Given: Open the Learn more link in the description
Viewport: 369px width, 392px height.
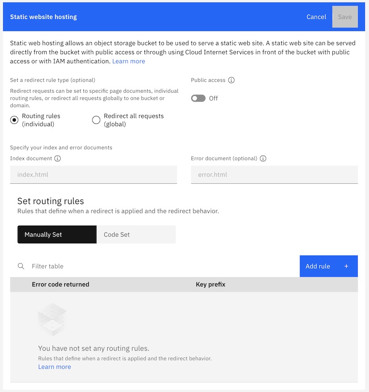Looking at the screenshot, I should 129,61.
